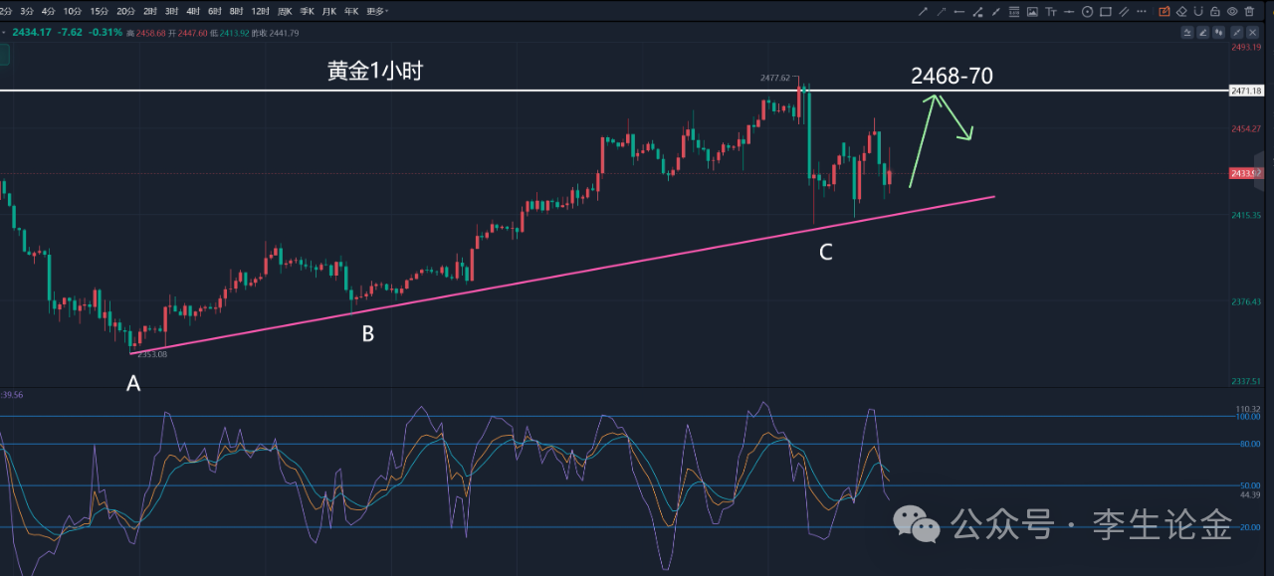This screenshot has height=576, width=1274.
Task: Toggle the lock on drawings
Action: pyautogui.click(x=1214, y=12)
